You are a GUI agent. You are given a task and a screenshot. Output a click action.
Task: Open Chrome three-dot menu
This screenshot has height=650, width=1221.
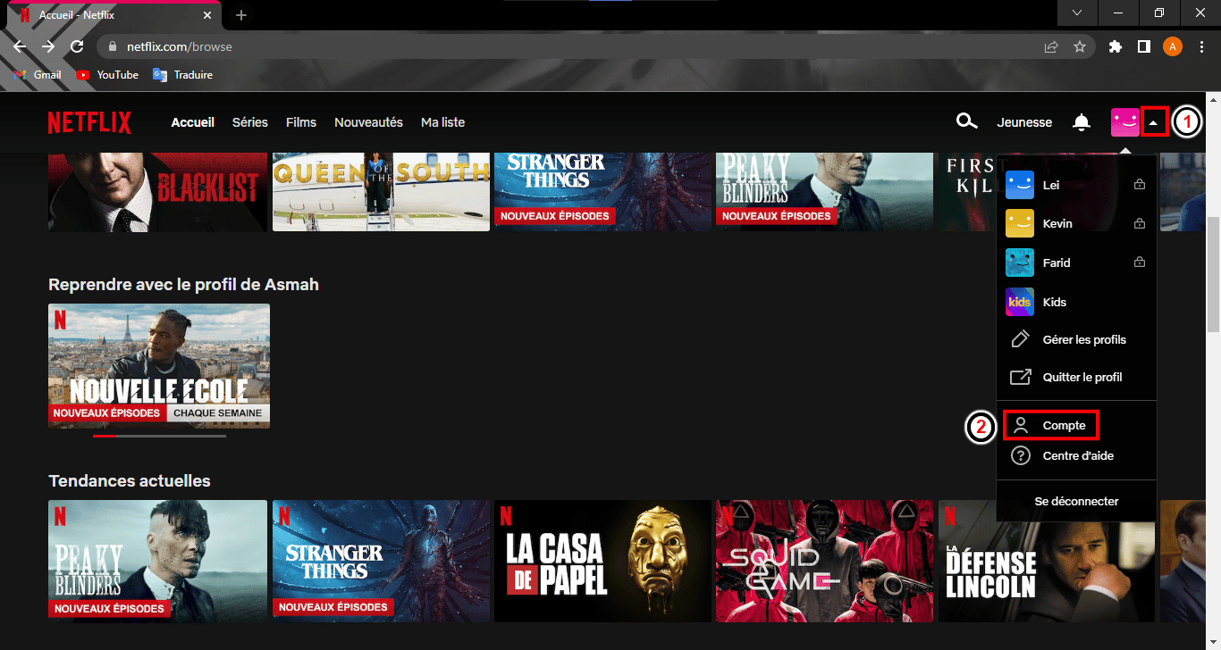pyautogui.click(x=1200, y=46)
